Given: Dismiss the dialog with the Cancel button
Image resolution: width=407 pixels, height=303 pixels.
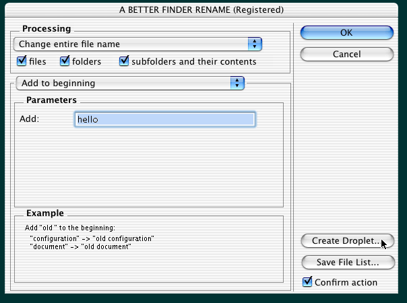Looking at the screenshot, I should (347, 55).
